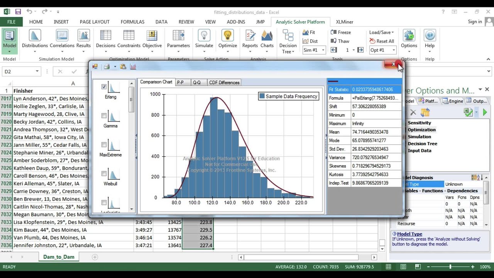Open the Help ribbon button
The image size is (494, 278).
pyautogui.click(x=430, y=41)
